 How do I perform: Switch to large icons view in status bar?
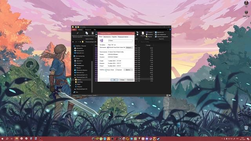[169, 96]
